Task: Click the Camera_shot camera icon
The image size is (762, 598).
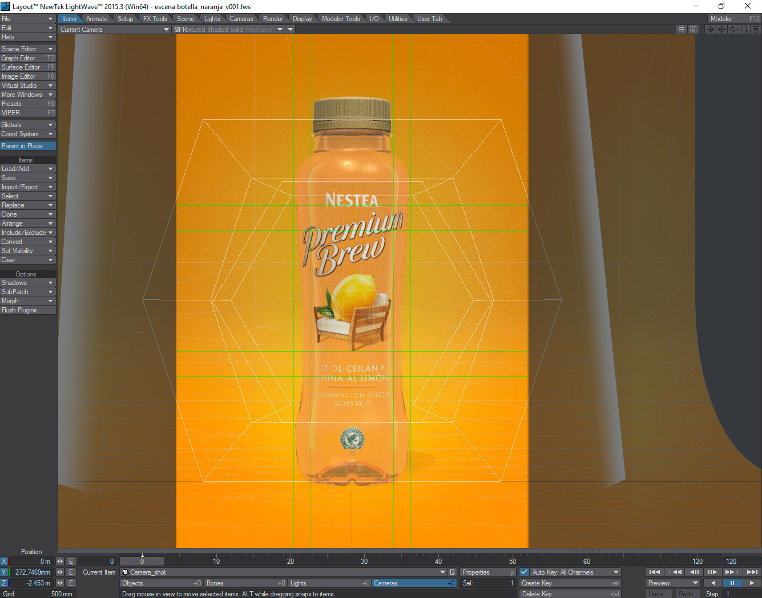Action: tap(126, 572)
